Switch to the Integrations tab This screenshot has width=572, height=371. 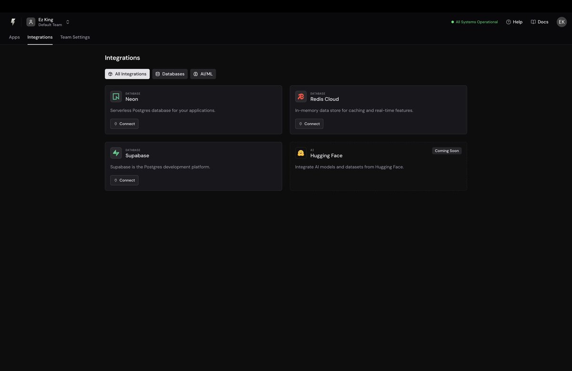[40, 37]
